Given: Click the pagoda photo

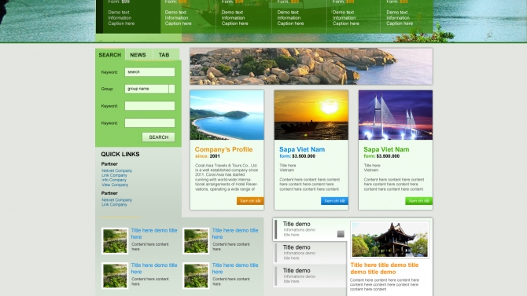Looking at the screenshot, I should click(389, 239).
